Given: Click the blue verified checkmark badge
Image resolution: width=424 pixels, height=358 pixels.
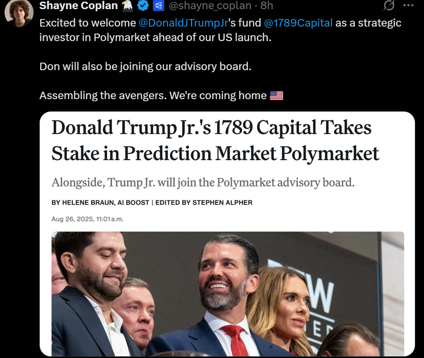Looking at the screenshot, I should [143, 5].
